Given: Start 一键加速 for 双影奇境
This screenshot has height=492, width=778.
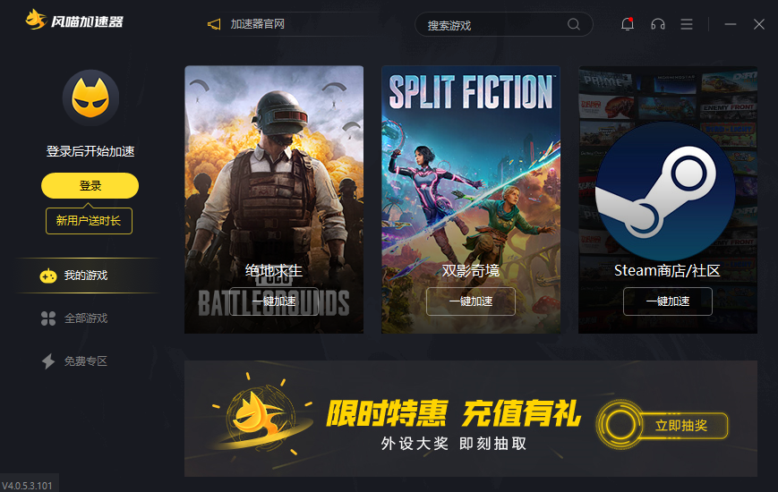Looking at the screenshot, I should [x=471, y=301].
